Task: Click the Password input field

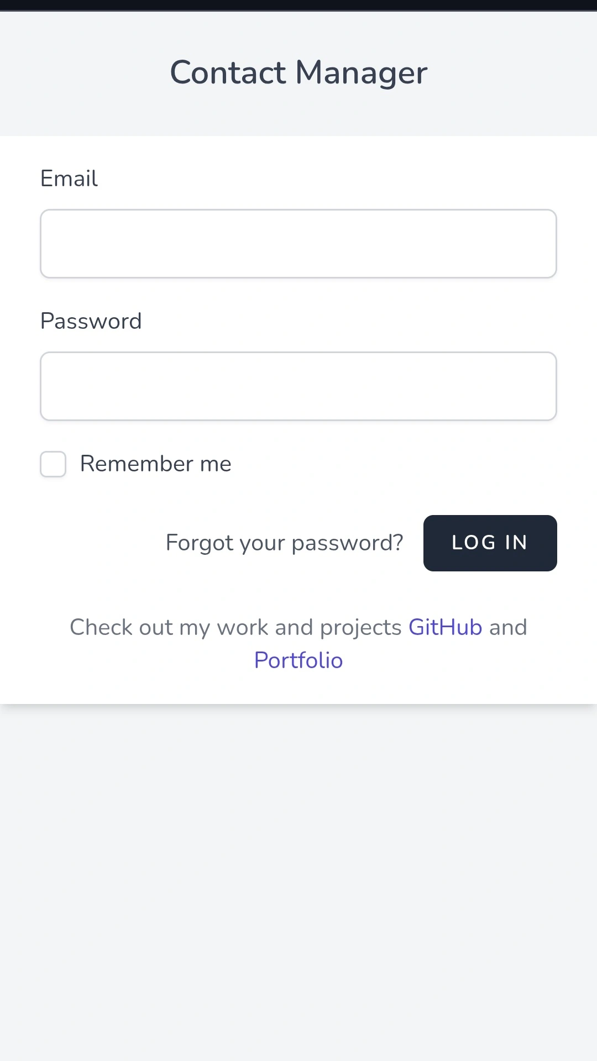Action: [x=298, y=386]
